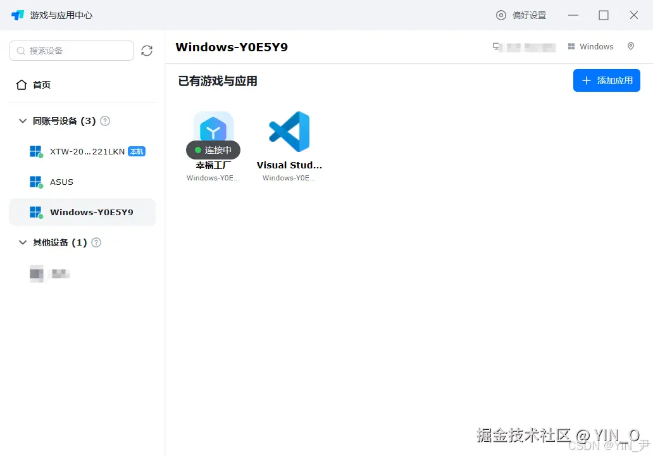Open help tooltip next to 其他设备
The height and width of the screenshot is (457, 653).
96,242
